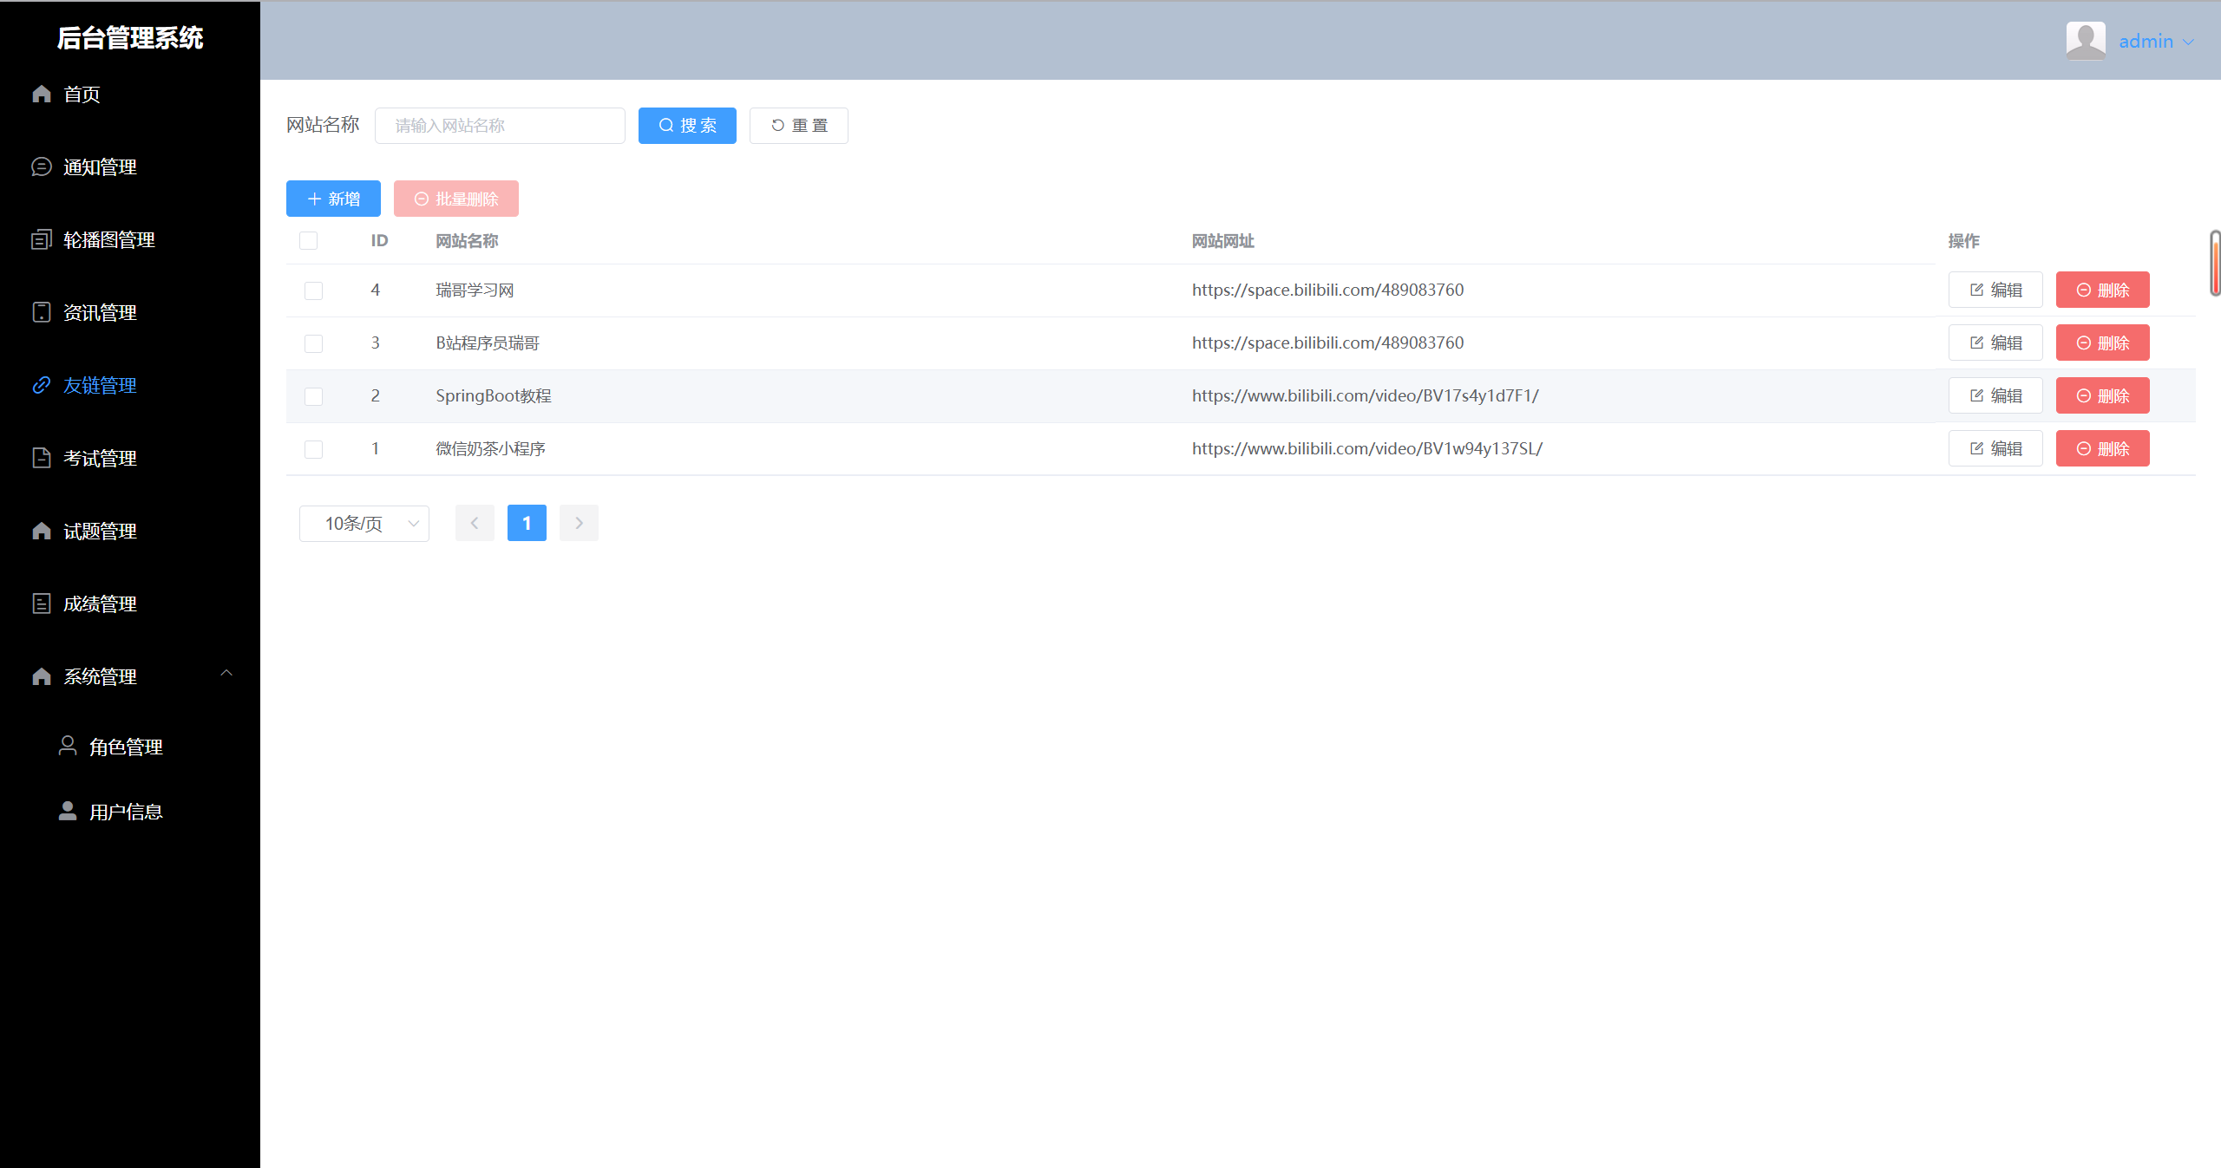Click the delete circle icon for 微信奶茶小程序
Screen dimensions: 2221x1168
point(2084,448)
